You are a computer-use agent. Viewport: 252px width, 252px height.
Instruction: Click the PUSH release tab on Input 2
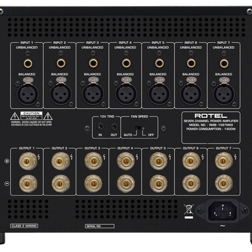[x=61, y=80]
